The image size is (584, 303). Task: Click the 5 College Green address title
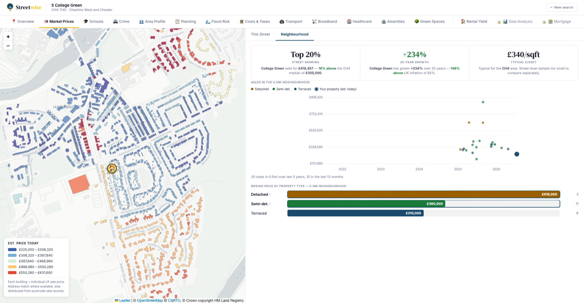pyautogui.click(x=67, y=5)
